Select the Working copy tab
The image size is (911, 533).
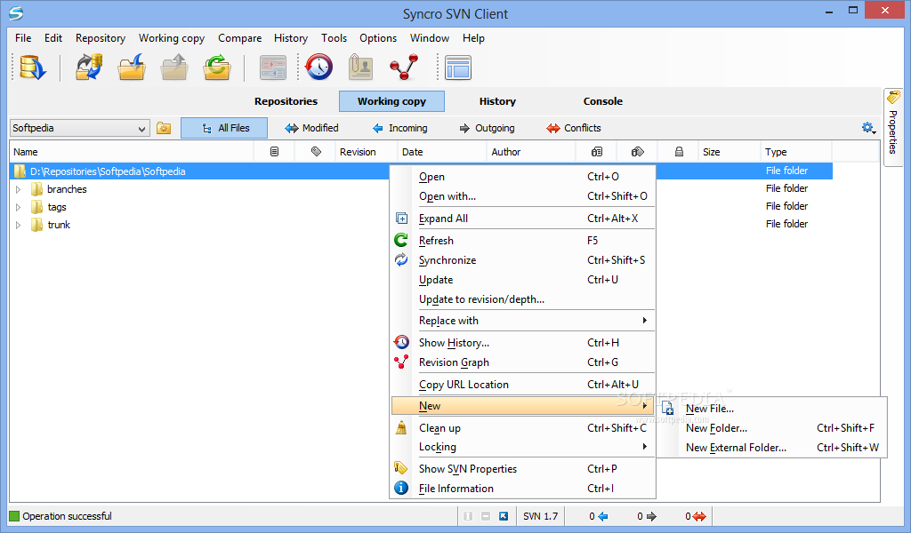pyautogui.click(x=391, y=101)
